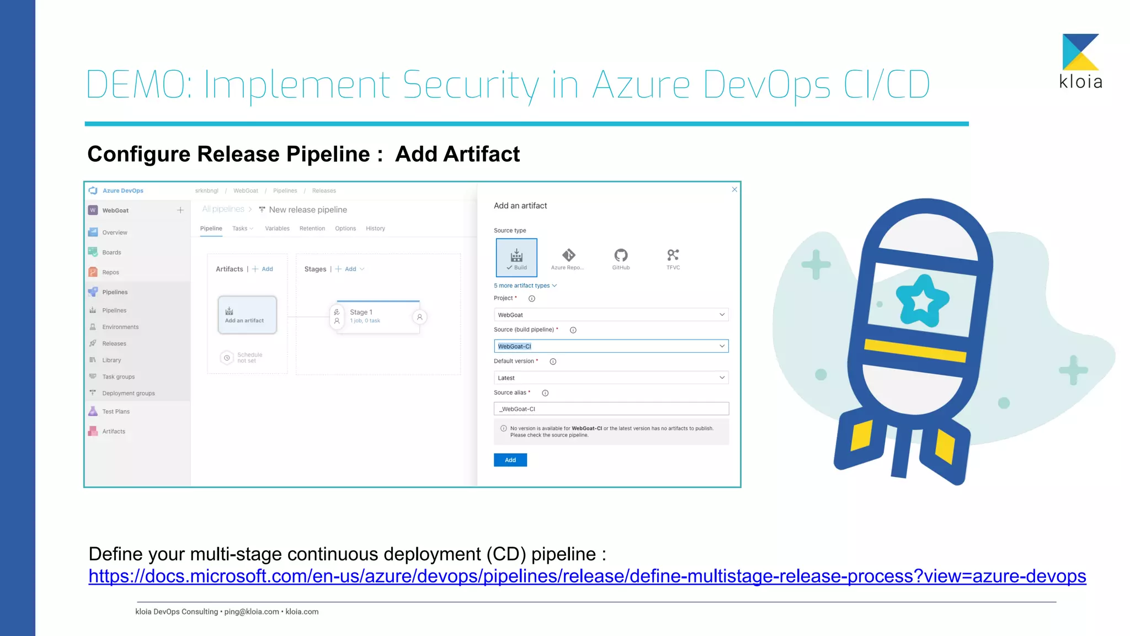1130x636 pixels.
Task: Open Deployment groups in the sidebar
Action: point(129,393)
